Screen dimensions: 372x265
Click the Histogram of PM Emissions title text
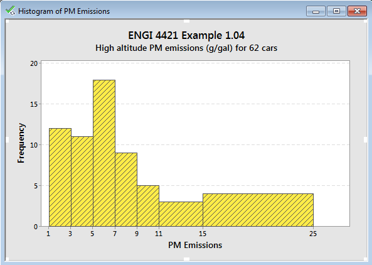[x=64, y=11]
